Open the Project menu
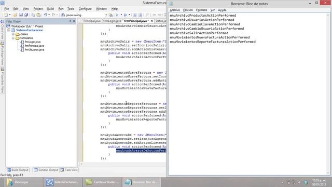 pos(38,9)
